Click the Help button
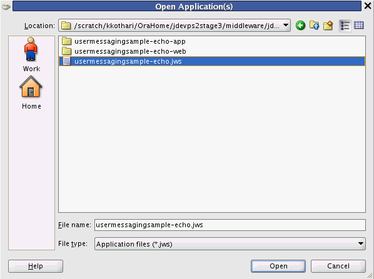 click(x=36, y=266)
